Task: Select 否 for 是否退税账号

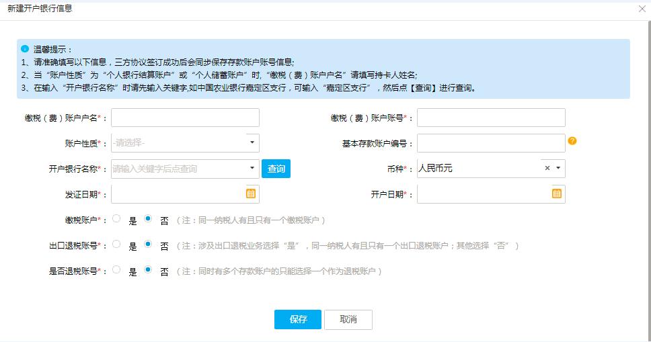Action: tap(148, 269)
